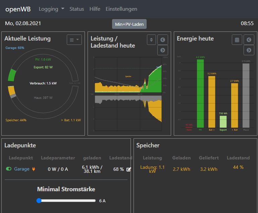This screenshot has width=258, height=213.
Task: Show previous day in Energie heute
Action: 249,40
